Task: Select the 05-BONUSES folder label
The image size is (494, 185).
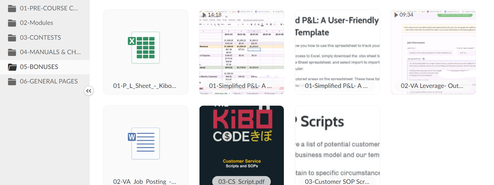Action: pos(39,67)
